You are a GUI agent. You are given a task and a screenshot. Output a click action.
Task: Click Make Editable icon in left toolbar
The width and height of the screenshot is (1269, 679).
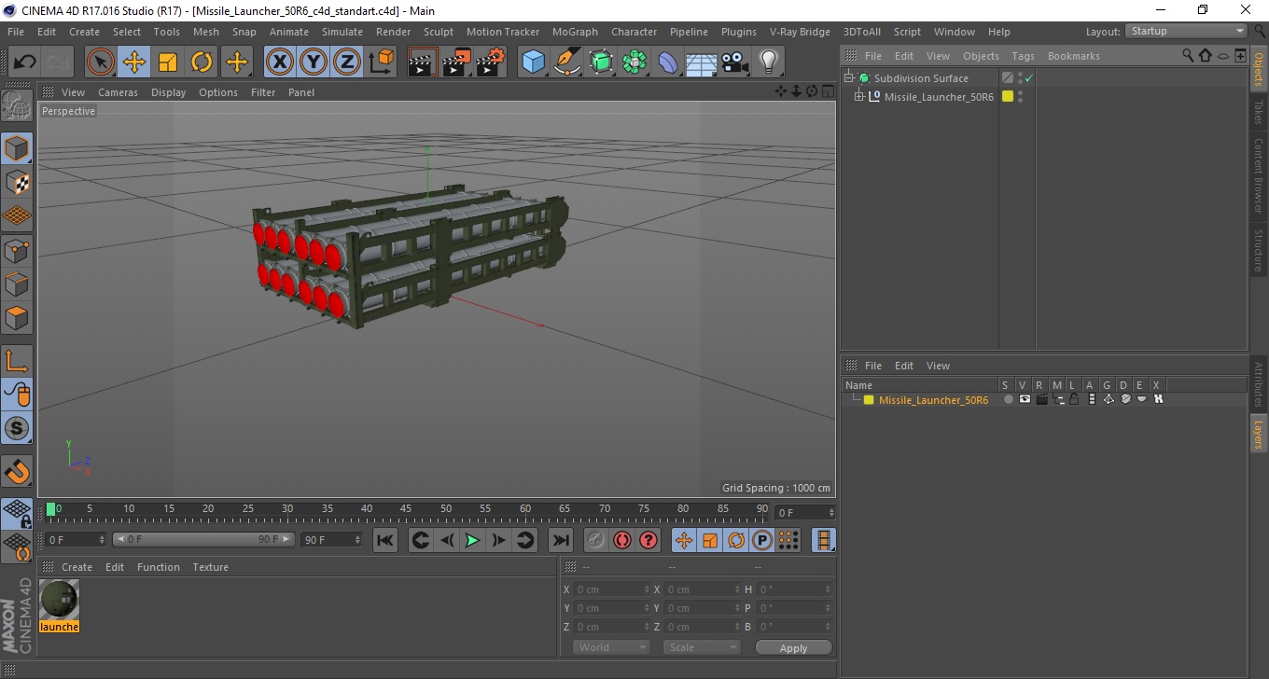tap(17, 106)
